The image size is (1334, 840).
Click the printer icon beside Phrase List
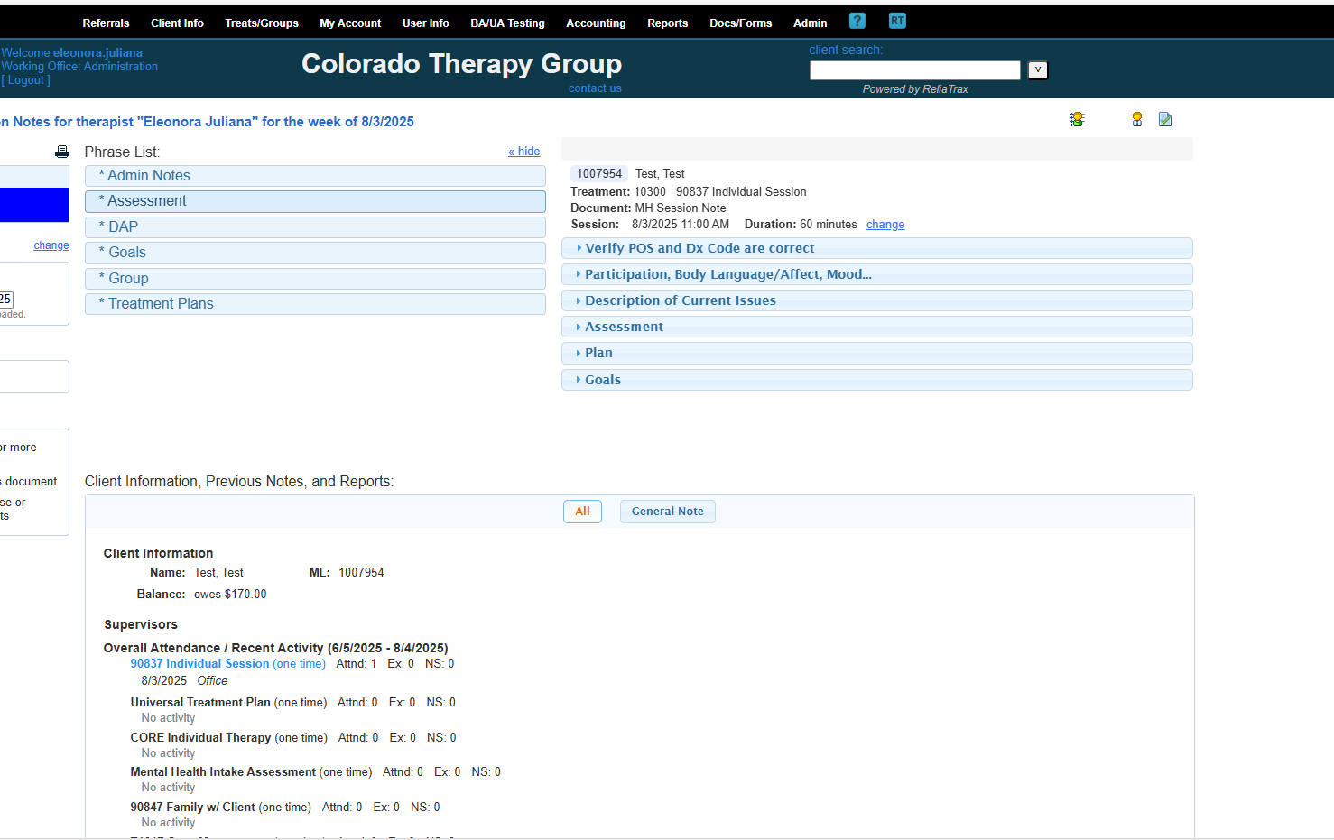point(62,152)
